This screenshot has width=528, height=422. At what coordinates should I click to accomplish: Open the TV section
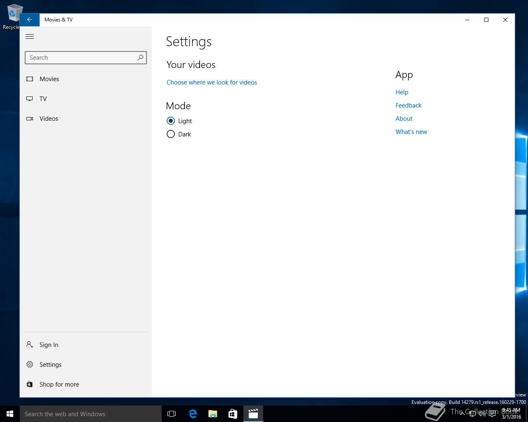click(x=43, y=99)
